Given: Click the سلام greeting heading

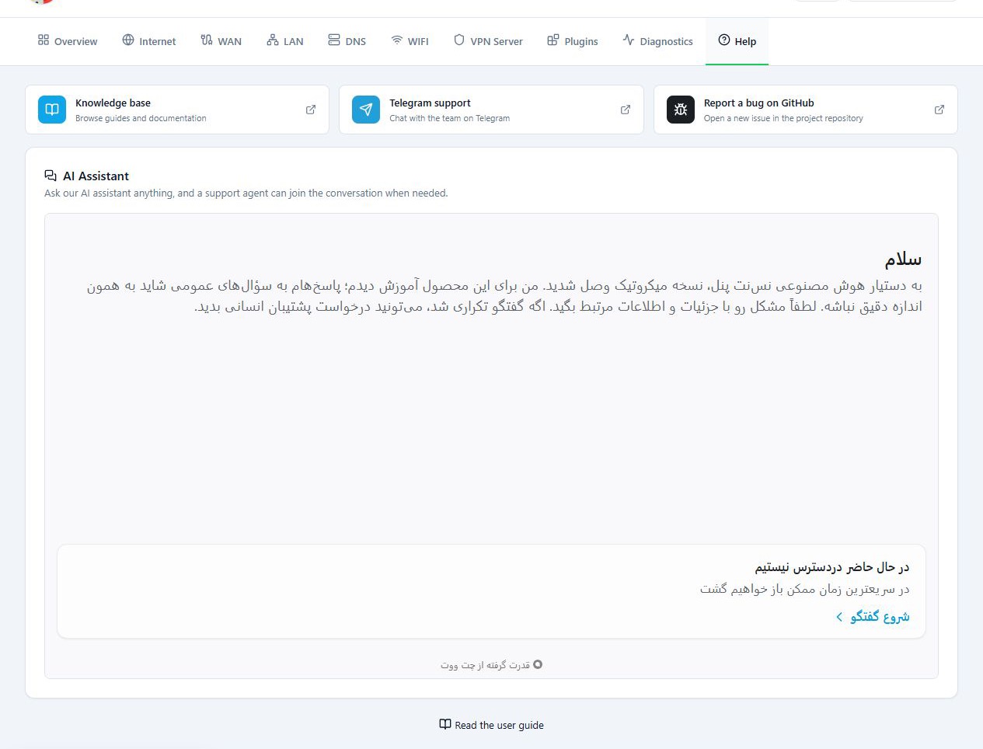Looking at the screenshot, I should pyautogui.click(x=903, y=259).
